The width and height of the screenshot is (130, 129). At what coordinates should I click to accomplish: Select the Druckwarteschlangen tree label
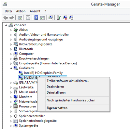click(x=34, y=58)
